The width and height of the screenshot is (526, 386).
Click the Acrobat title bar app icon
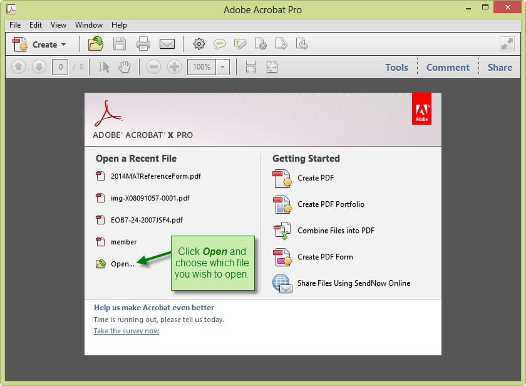tap(11, 9)
